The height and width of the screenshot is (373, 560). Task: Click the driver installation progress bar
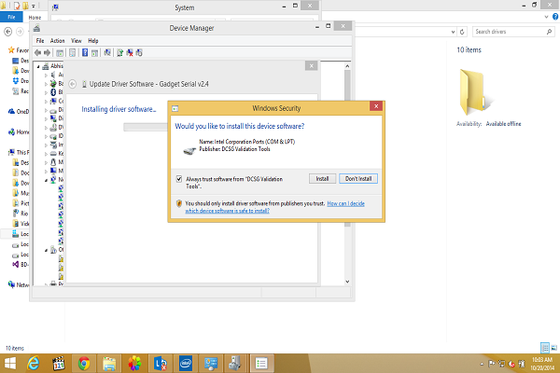coord(146,127)
